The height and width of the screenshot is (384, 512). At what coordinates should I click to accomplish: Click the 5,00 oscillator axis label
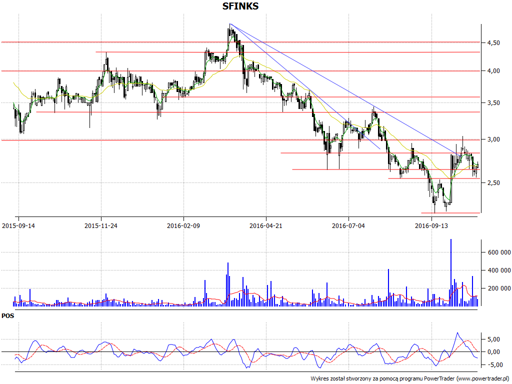pyautogui.click(x=493, y=339)
